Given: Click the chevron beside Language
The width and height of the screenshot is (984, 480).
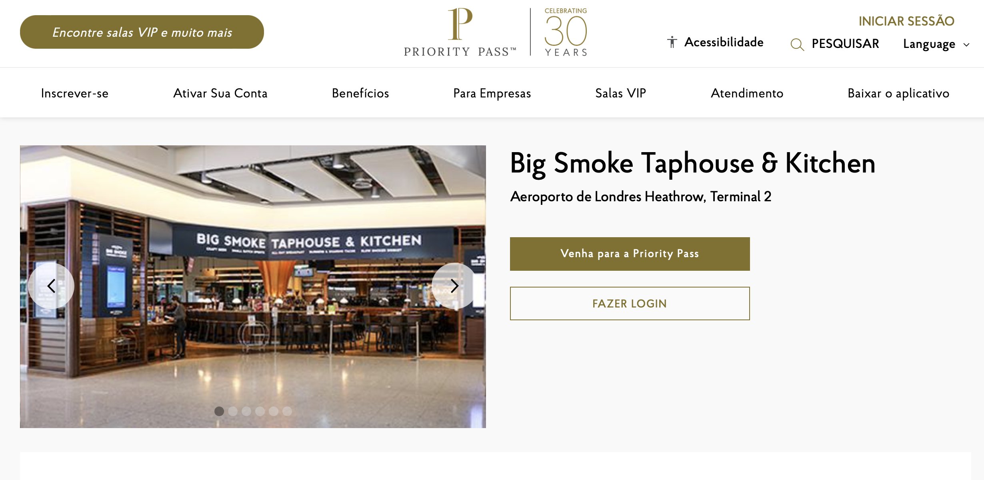Looking at the screenshot, I should click(966, 45).
